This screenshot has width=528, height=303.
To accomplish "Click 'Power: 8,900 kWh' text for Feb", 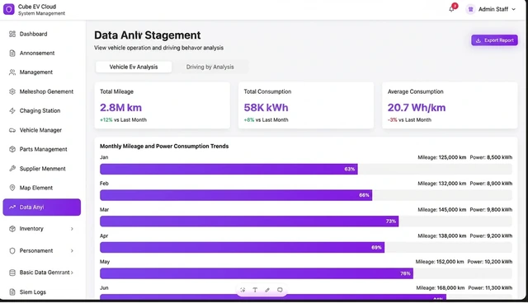I will 491,184.
